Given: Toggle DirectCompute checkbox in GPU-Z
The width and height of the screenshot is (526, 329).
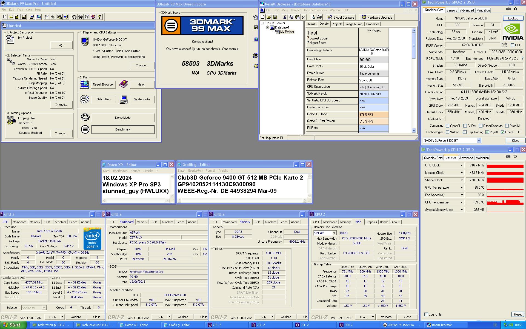Looking at the screenshot, I should tap(481, 126).
